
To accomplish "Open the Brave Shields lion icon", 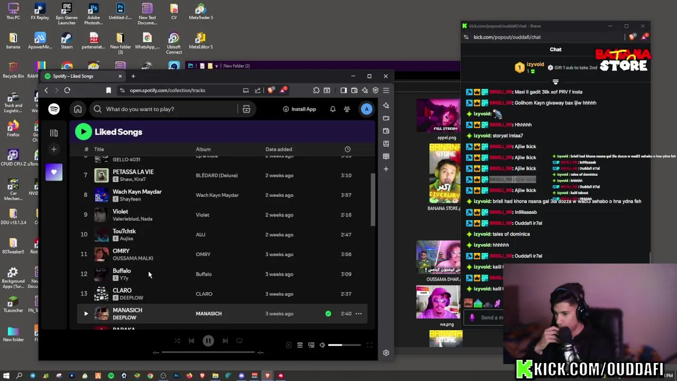I will pyautogui.click(x=271, y=90).
